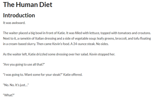Click the line "What?" at the bottom
The image size is (155, 101).
(x=9, y=95)
